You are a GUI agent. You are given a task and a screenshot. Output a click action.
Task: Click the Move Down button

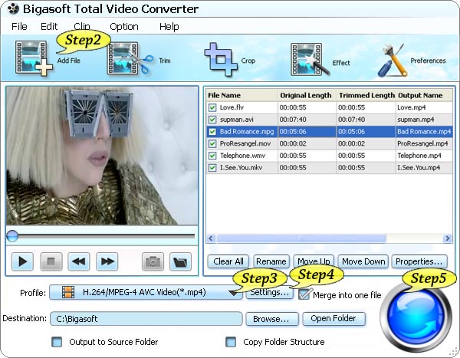pyautogui.click(x=363, y=261)
